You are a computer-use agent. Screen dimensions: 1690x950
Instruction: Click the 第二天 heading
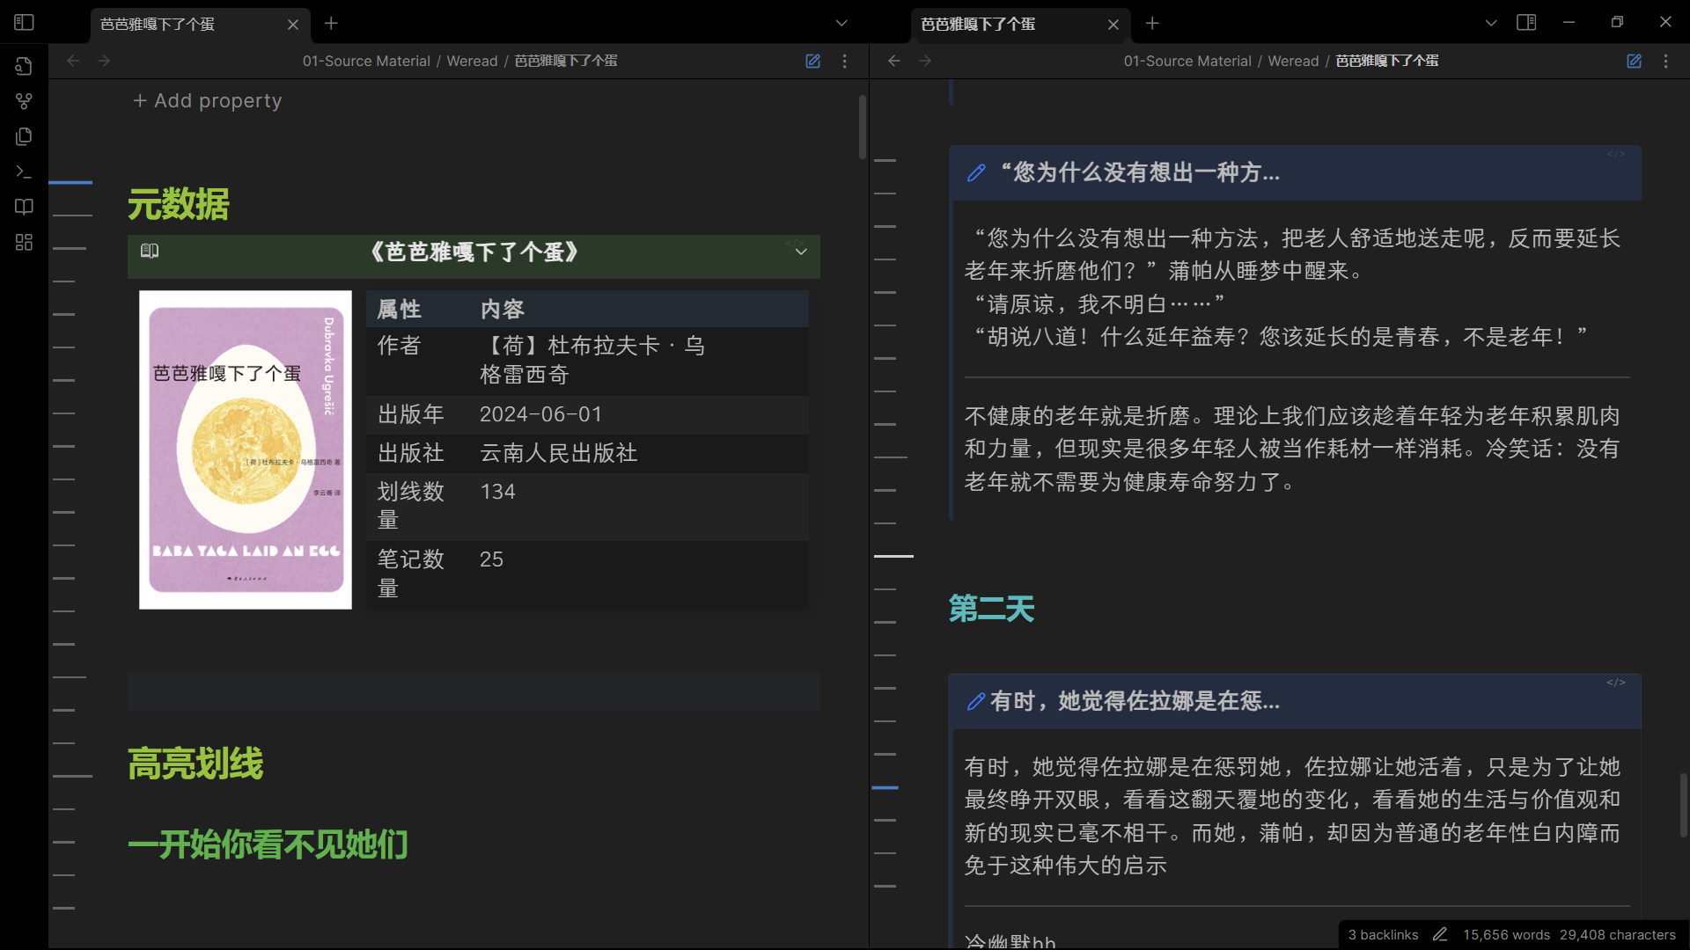[x=991, y=609]
